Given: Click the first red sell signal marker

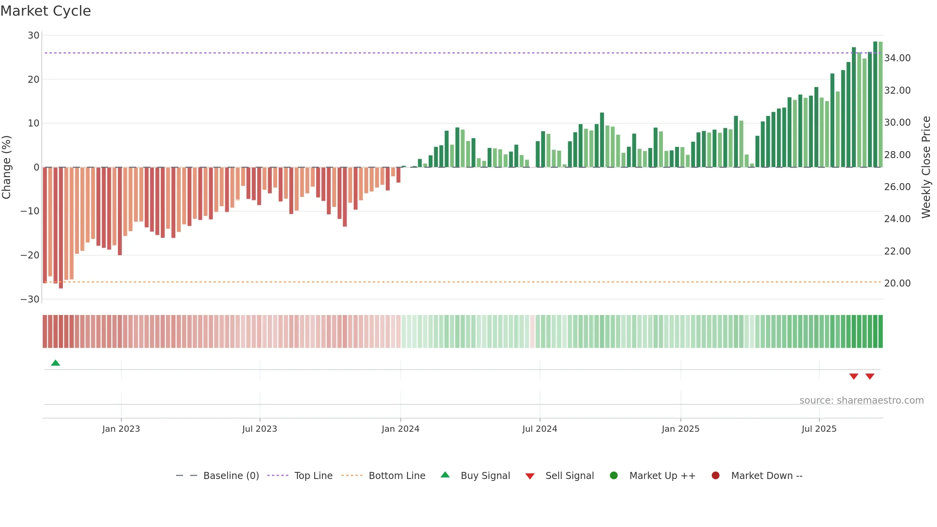Looking at the screenshot, I should [x=854, y=376].
